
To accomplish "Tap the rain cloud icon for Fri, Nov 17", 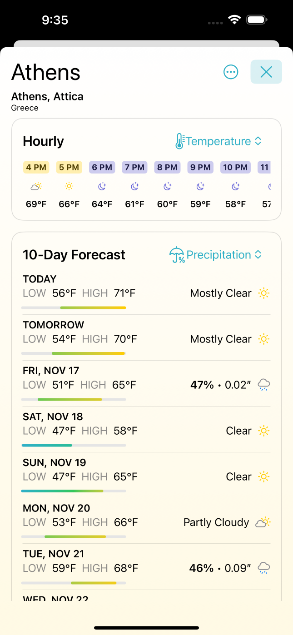I will point(264,385).
